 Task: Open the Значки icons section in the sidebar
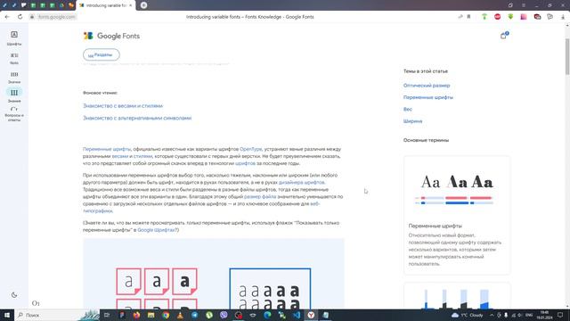tap(14, 78)
